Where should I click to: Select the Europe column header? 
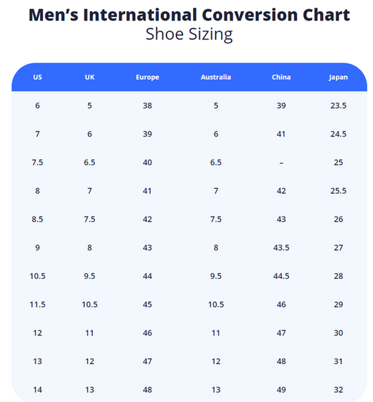(x=147, y=77)
